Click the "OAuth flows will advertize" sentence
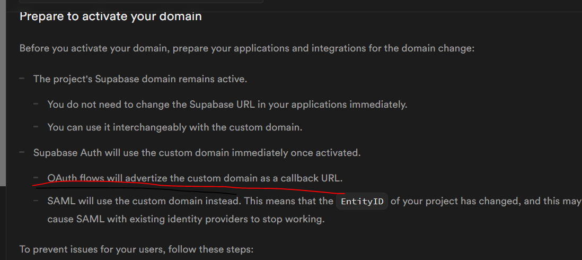The image size is (582, 260). (195, 178)
